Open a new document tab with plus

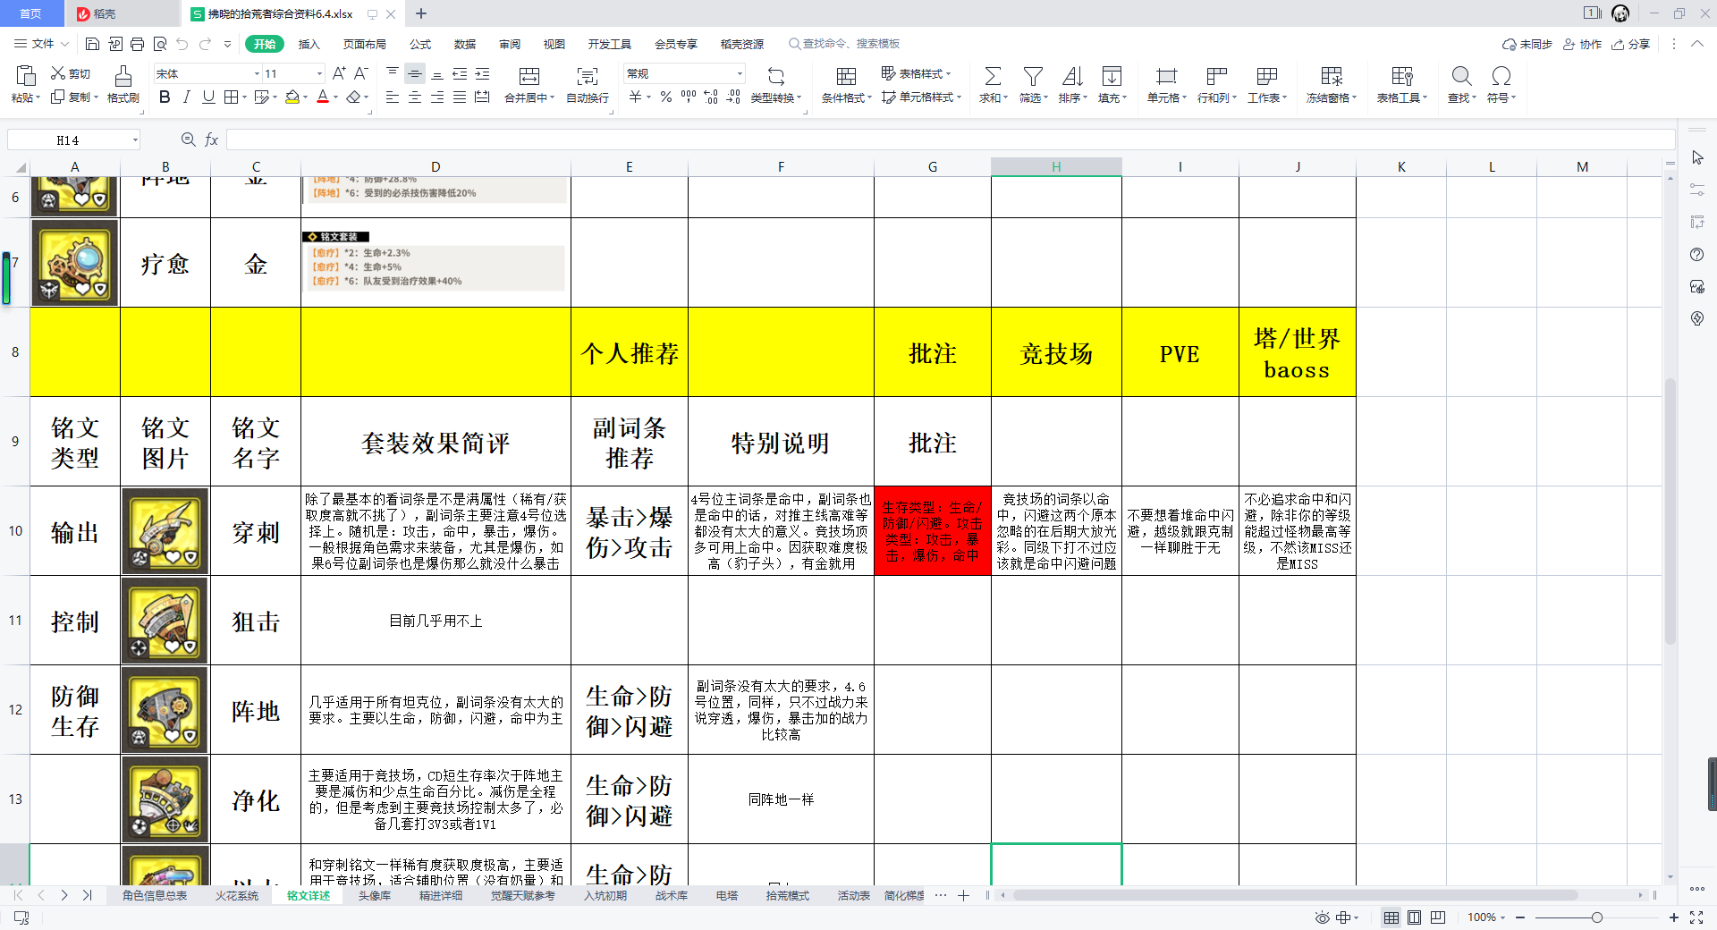(x=421, y=13)
